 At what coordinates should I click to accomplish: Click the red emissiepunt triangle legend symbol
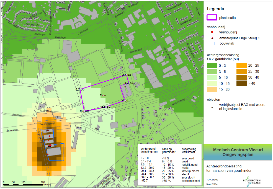(212, 38)
